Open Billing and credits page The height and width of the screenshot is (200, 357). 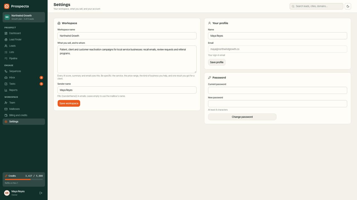(x=24, y=115)
